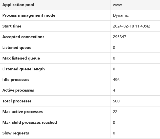
Task: Select the Dynamic mode value
Action: [x=121, y=15]
